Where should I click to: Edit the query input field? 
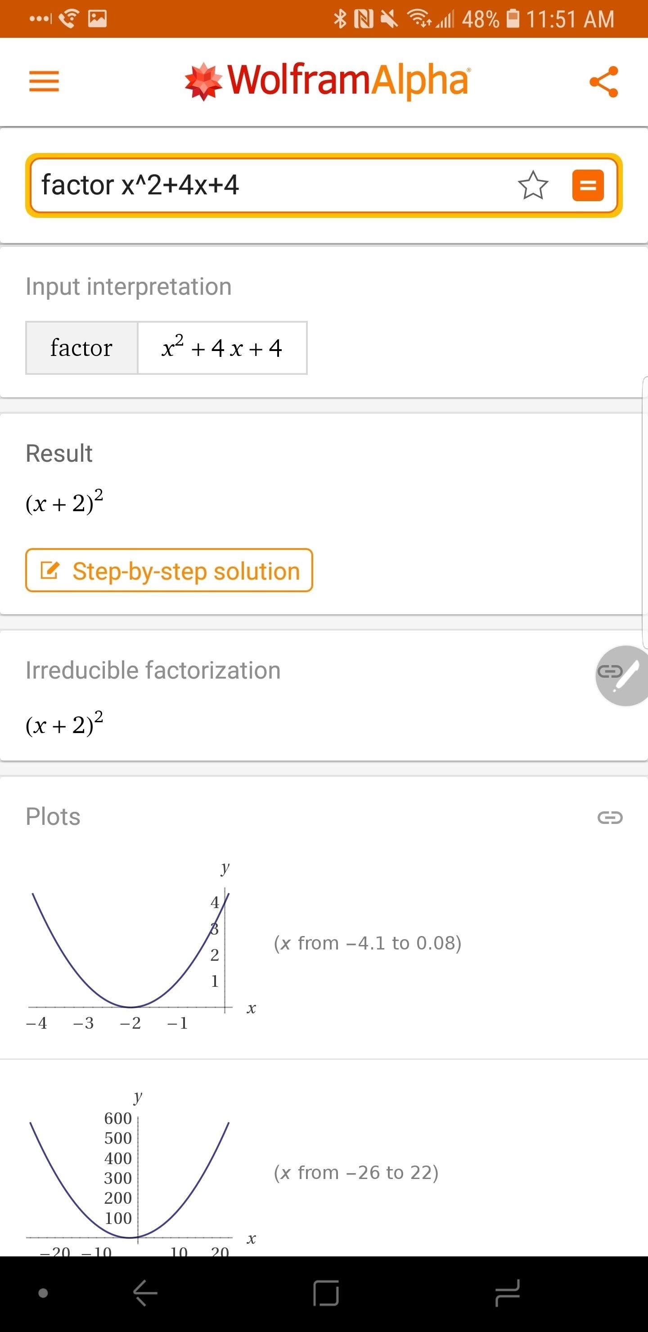tap(269, 185)
